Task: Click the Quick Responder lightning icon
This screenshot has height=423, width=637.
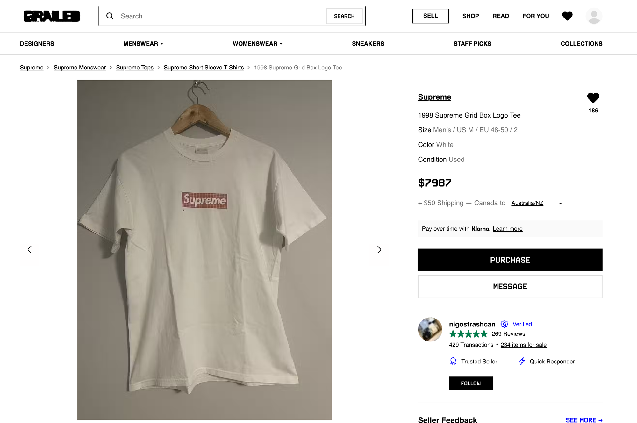Action: [522, 361]
